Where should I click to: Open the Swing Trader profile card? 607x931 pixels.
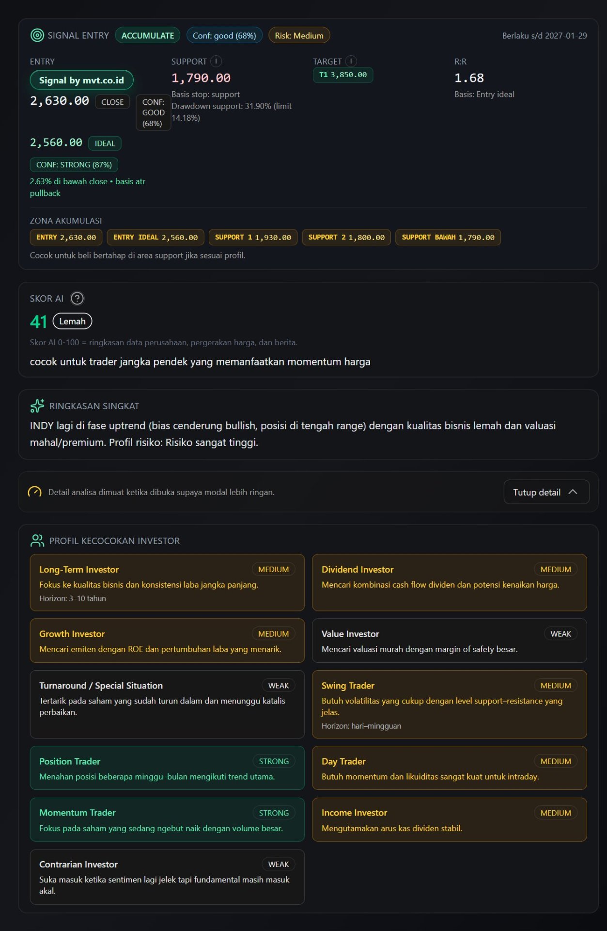coord(449,705)
